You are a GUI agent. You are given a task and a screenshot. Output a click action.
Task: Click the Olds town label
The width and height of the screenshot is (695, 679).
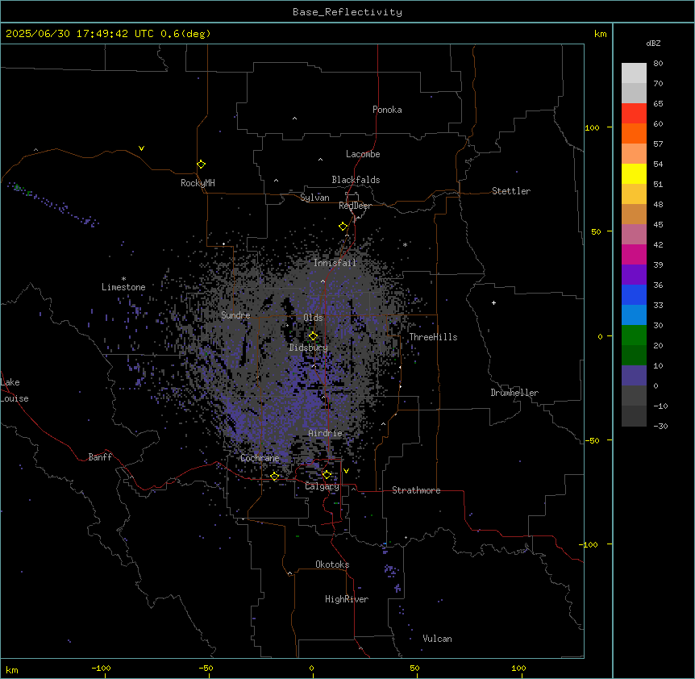pyautogui.click(x=313, y=318)
